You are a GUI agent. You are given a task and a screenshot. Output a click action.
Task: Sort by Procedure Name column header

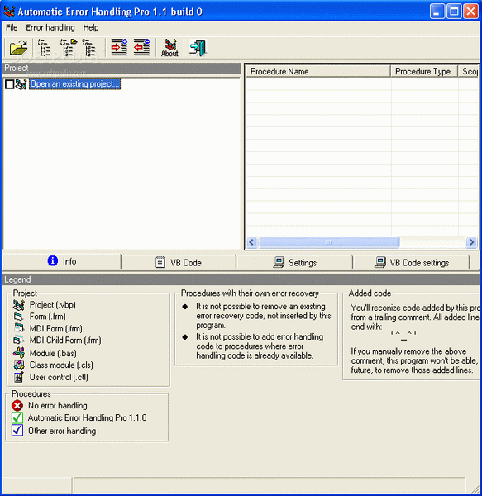(x=318, y=71)
